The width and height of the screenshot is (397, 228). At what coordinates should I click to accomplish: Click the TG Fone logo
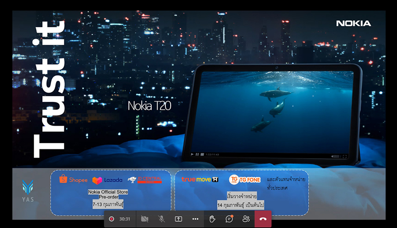(x=244, y=180)
